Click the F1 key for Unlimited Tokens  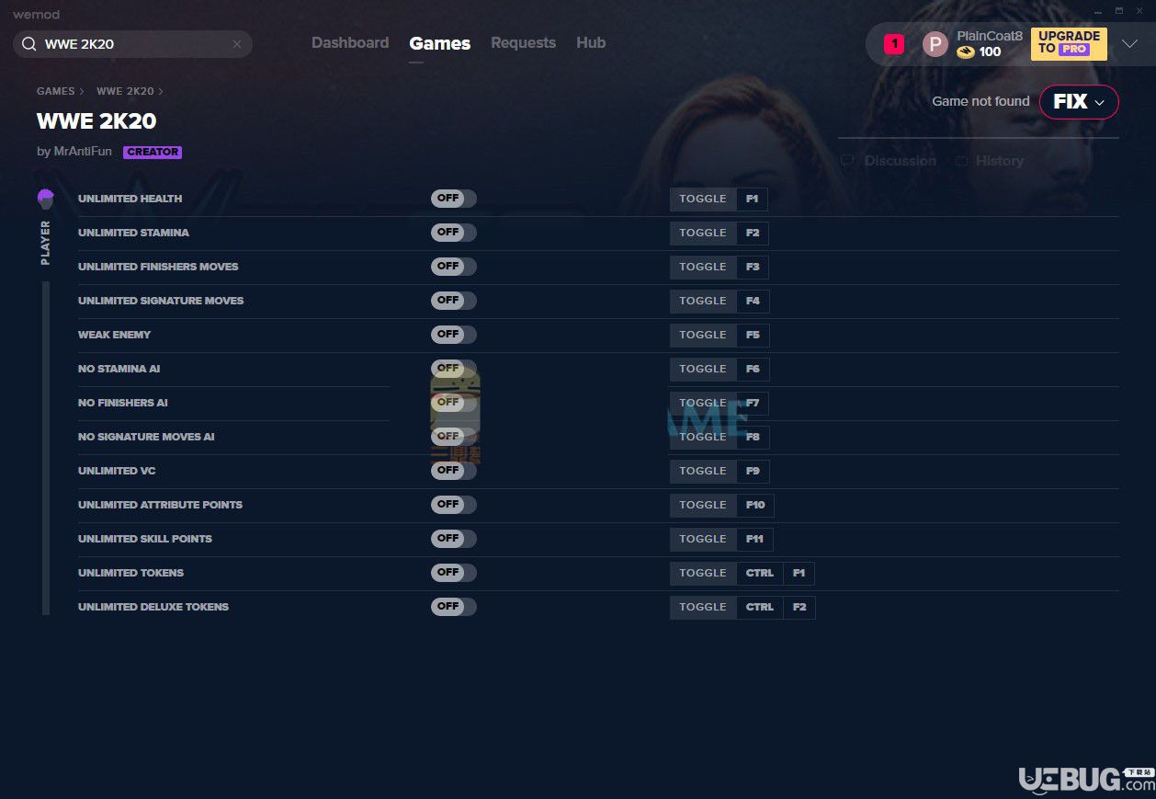coord(799,573)
